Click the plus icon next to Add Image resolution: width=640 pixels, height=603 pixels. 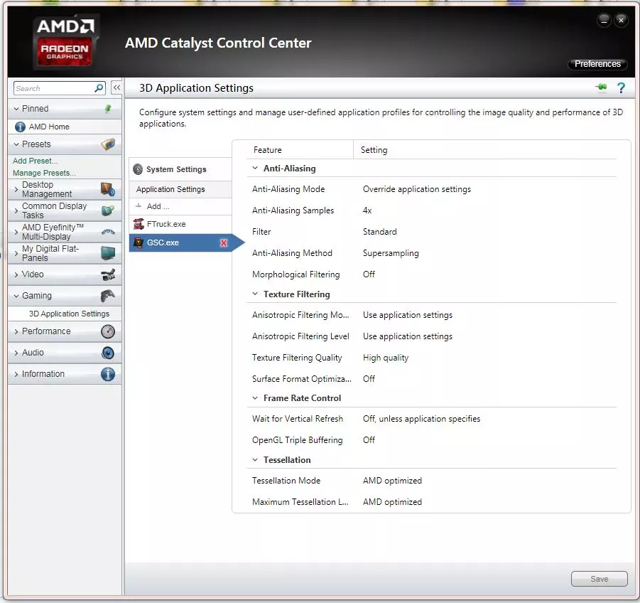point(139,206)
